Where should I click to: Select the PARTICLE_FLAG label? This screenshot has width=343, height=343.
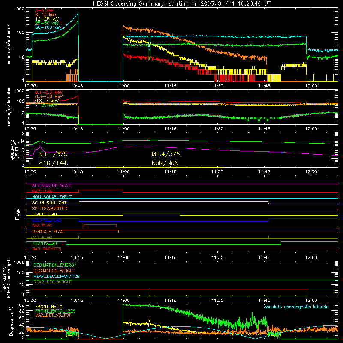point(49,232)
